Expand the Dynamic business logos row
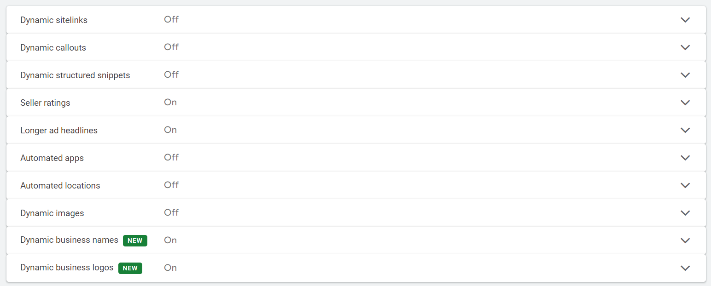Image resolution: width=711 pixels, height=286 pixels. click(x=685, y=268)
